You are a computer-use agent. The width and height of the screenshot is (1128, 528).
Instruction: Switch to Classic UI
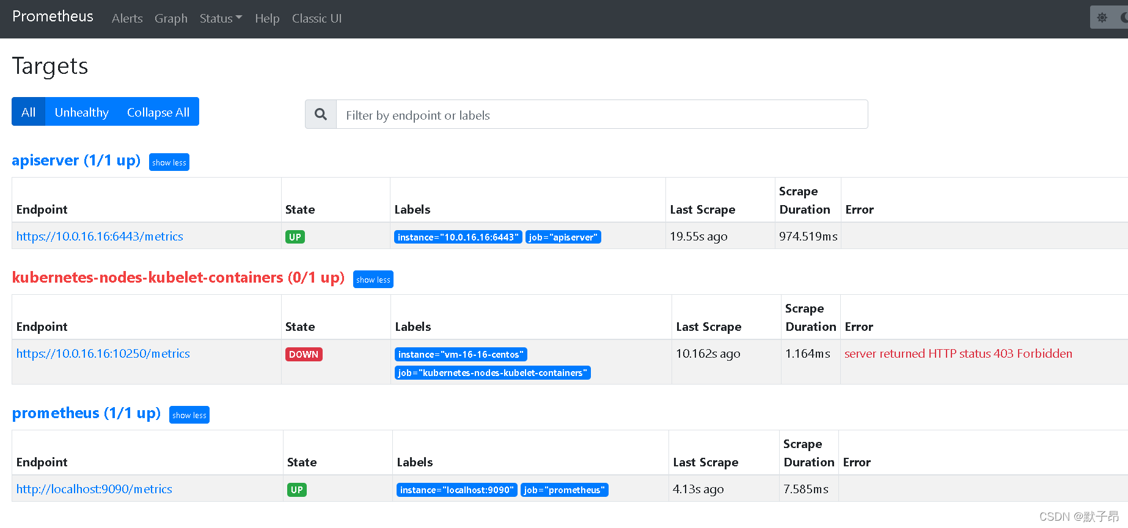317,18
